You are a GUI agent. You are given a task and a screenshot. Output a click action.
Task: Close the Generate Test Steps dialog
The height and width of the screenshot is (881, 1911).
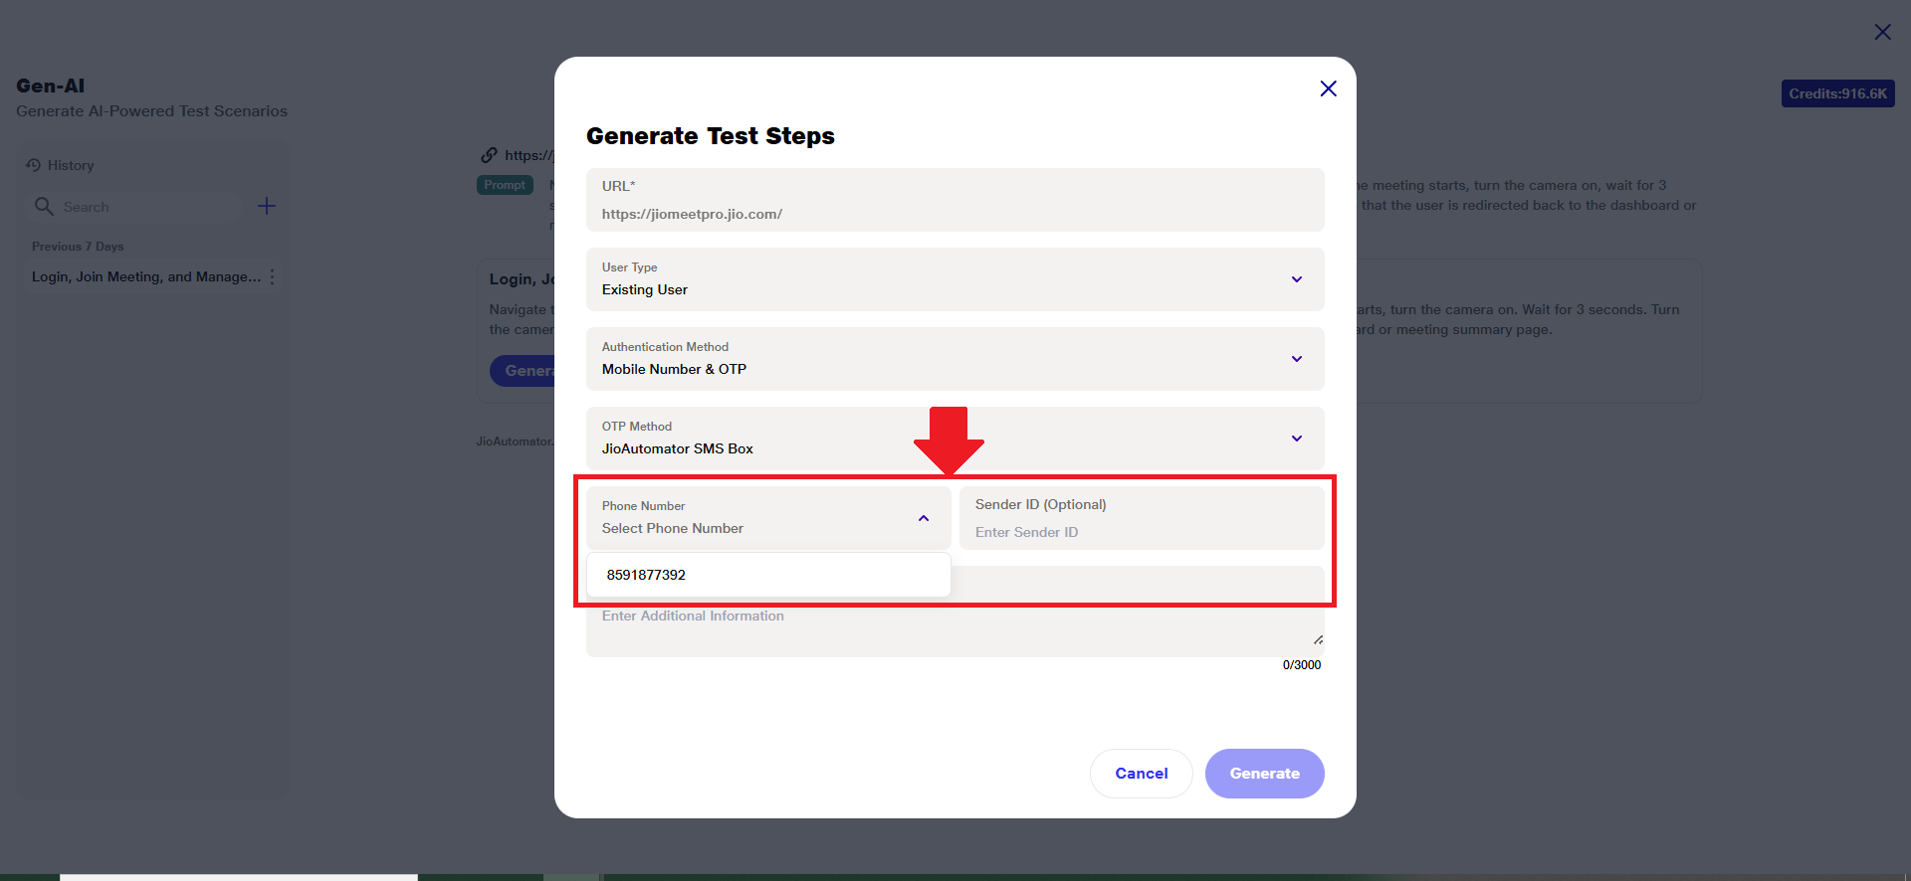click(x=1328, y=88)
